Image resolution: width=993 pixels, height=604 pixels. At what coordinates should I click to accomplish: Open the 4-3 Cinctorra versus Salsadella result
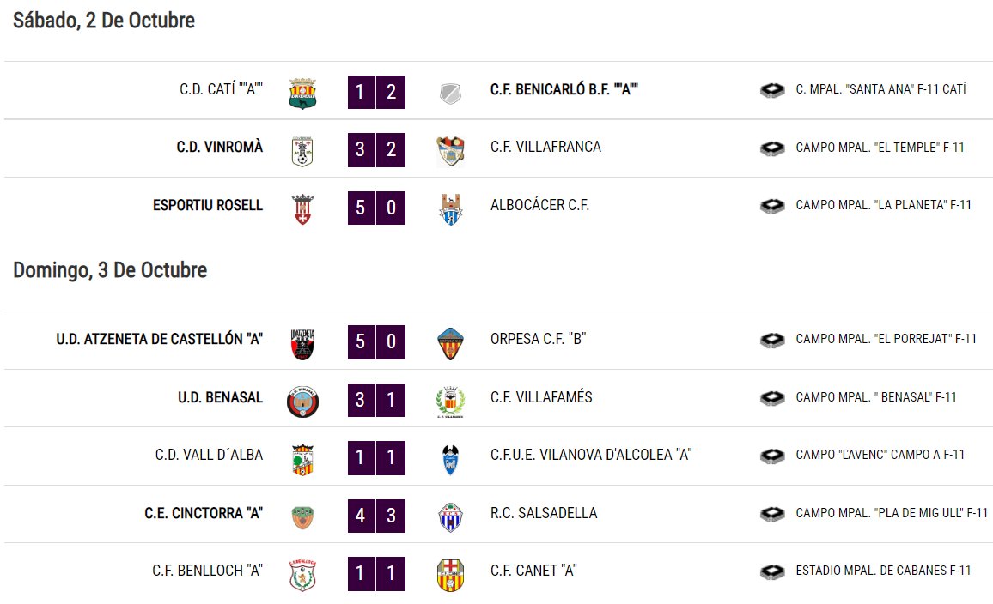point(376,516)
